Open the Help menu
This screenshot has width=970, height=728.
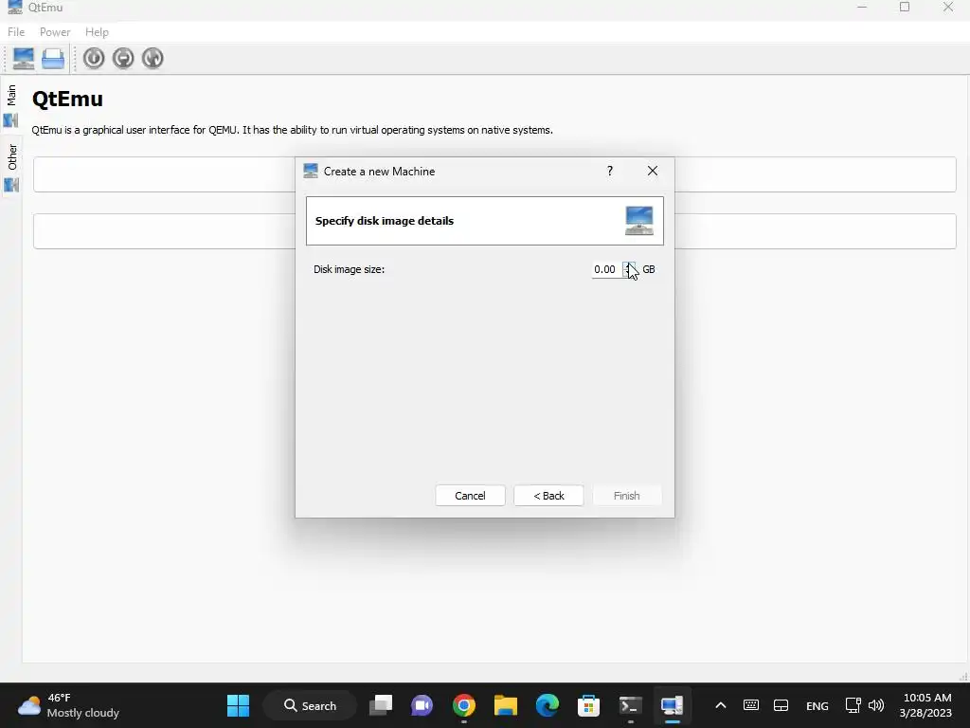[x=98, y=32]
